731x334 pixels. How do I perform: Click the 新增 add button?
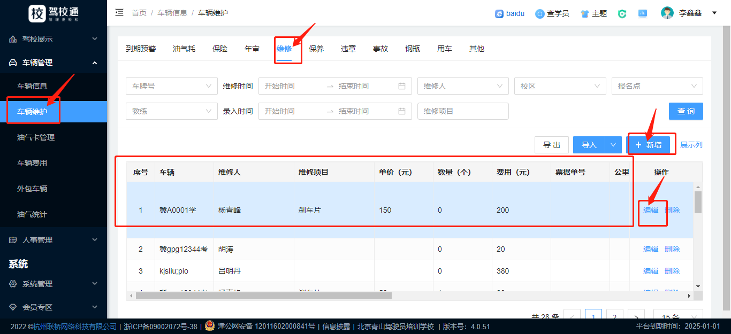pos(649,145)
